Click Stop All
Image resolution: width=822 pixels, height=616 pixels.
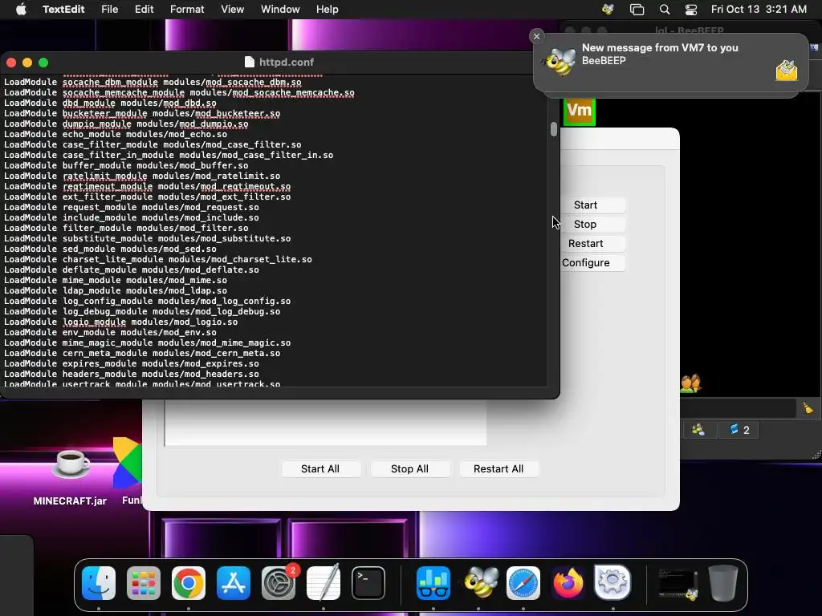410,468
